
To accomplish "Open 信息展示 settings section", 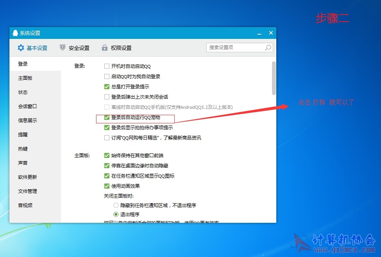I will click(35, 120).
